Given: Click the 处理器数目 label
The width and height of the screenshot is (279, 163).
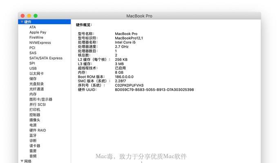Looking at the screenshot, I should click(88, 51).
